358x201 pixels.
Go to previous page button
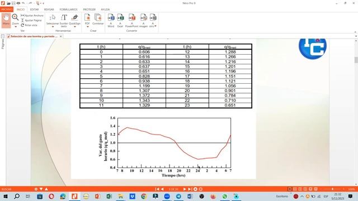(x=162, y=189)
